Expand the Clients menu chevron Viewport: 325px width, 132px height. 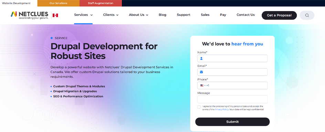117,15
